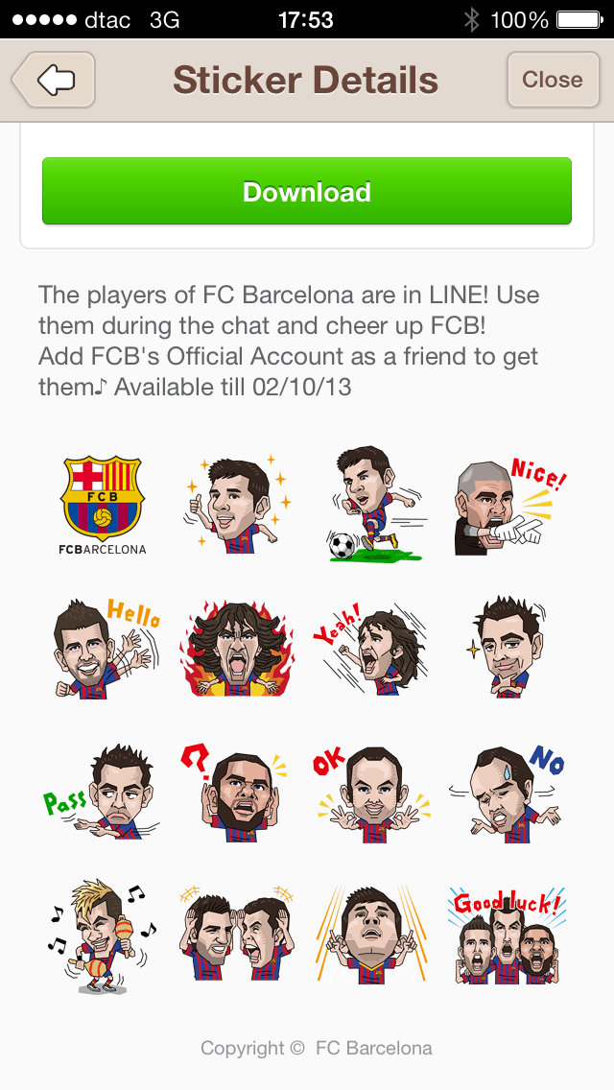The image size is (614, 1090).
Task: Tap the Copyright FC Barcelona text
Action: pyautogui.click(x=317, y=1049)
